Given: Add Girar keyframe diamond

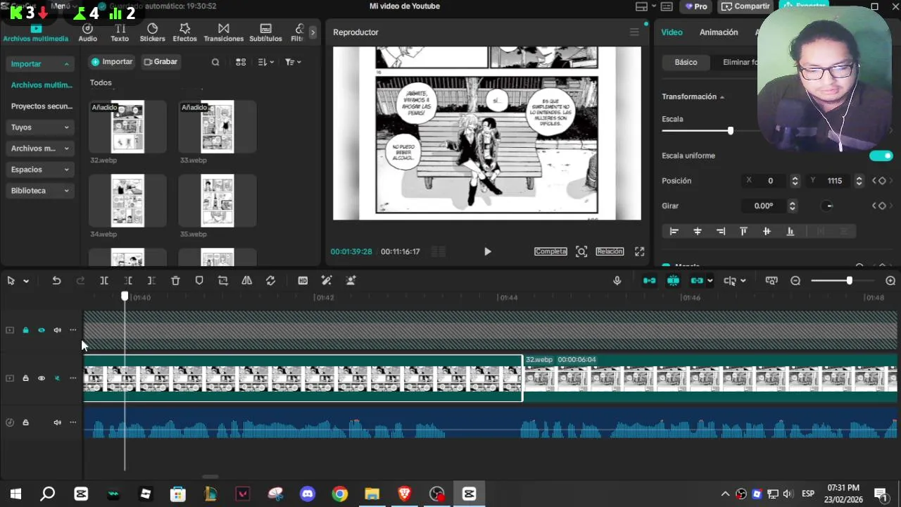Looking at the screenshot, I should click(882, 206).
